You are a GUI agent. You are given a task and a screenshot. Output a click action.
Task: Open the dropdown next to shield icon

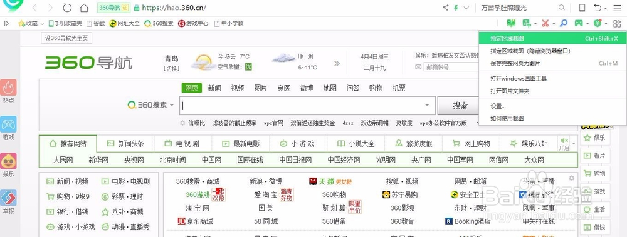606,24
